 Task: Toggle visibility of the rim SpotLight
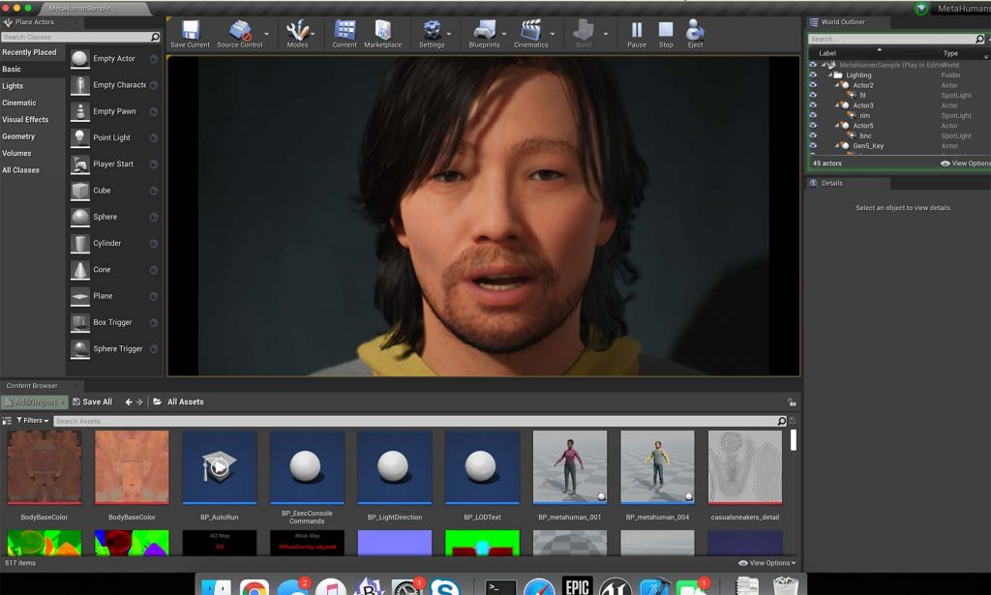(814, 115)
